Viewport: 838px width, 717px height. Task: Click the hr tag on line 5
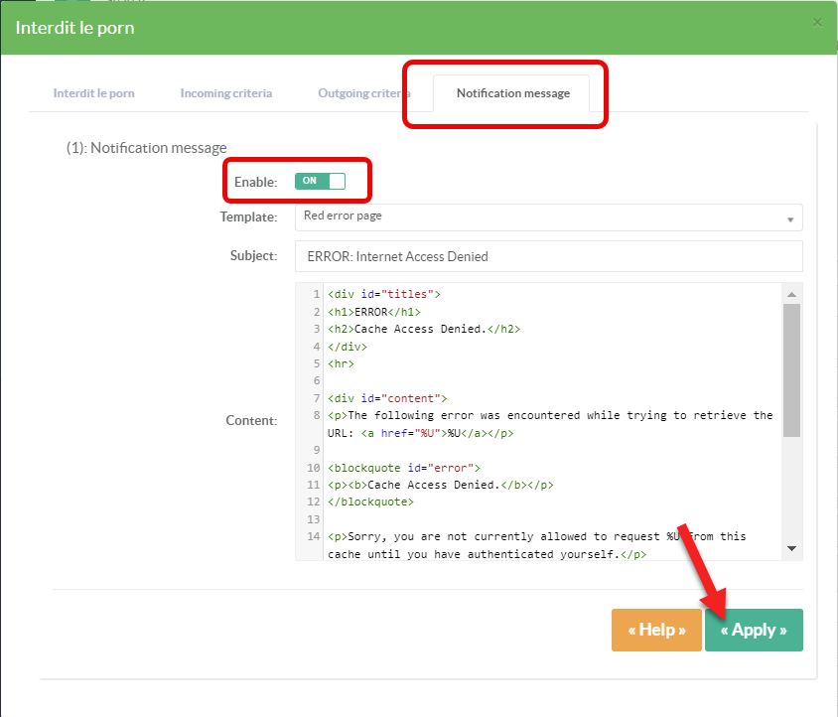(x=341, y=363)
